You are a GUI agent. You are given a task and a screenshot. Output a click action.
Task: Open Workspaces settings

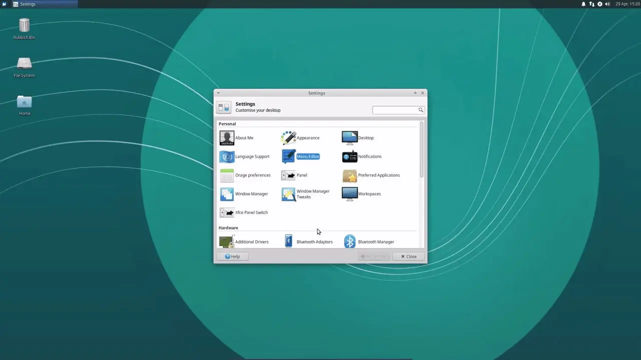point(362,194)
